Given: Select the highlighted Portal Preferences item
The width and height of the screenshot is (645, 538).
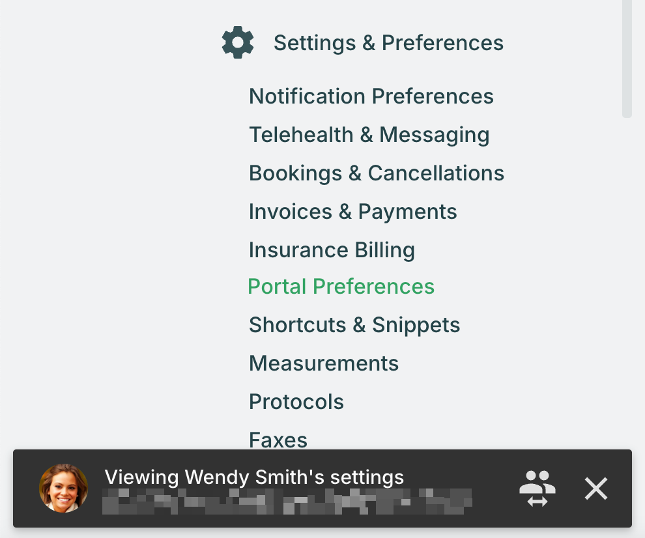Looking at the screenshot, I should coord(341,287).
